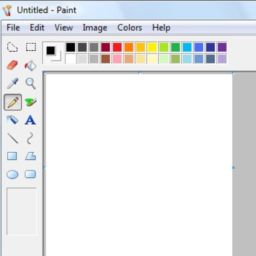Select the slate blue-gray swatch in bottom row
Screen dimensions: 256x256
pos(210,59)
